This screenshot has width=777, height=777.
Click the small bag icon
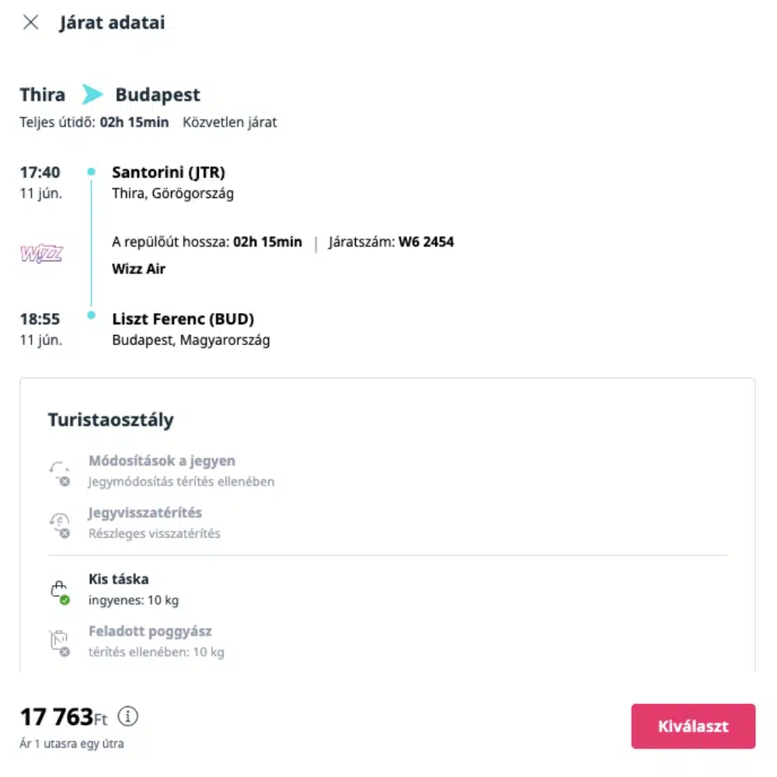tap(59, 591)
